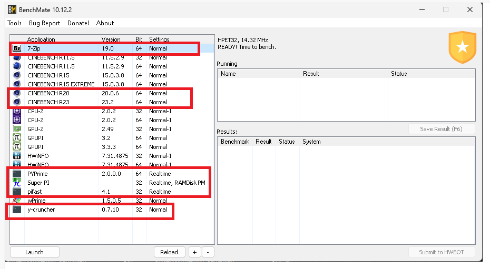Click the CINEBENCH R11.5 64-bit row icon
Viewport: 490px width, 269px height.
click(x=17, y=66)
